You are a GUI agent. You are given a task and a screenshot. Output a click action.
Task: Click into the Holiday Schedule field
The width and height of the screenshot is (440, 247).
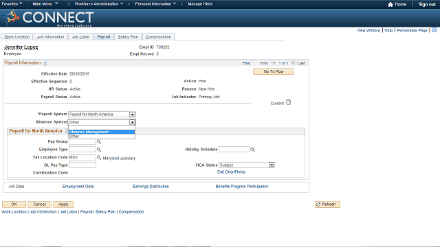pos(234,150)
